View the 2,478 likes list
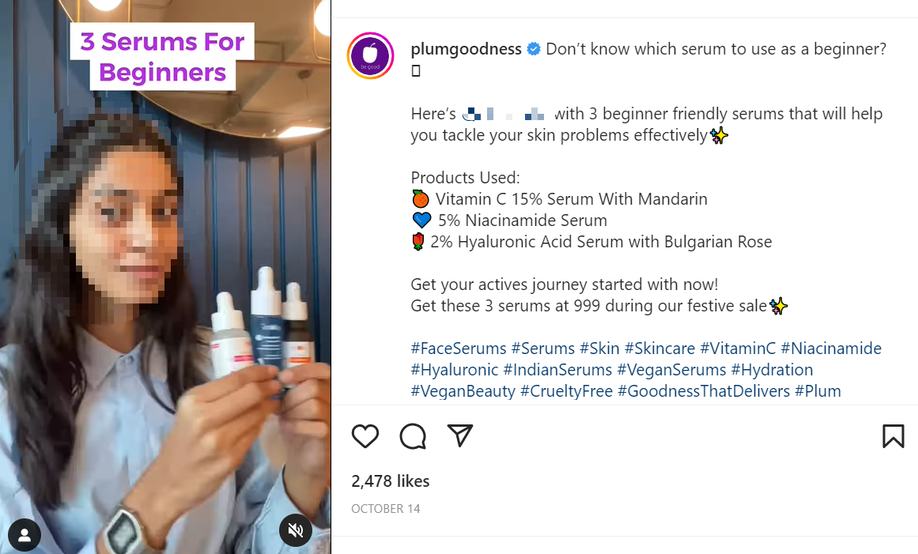918x554 pixels. pyautogui.click(x=391, y=481)
